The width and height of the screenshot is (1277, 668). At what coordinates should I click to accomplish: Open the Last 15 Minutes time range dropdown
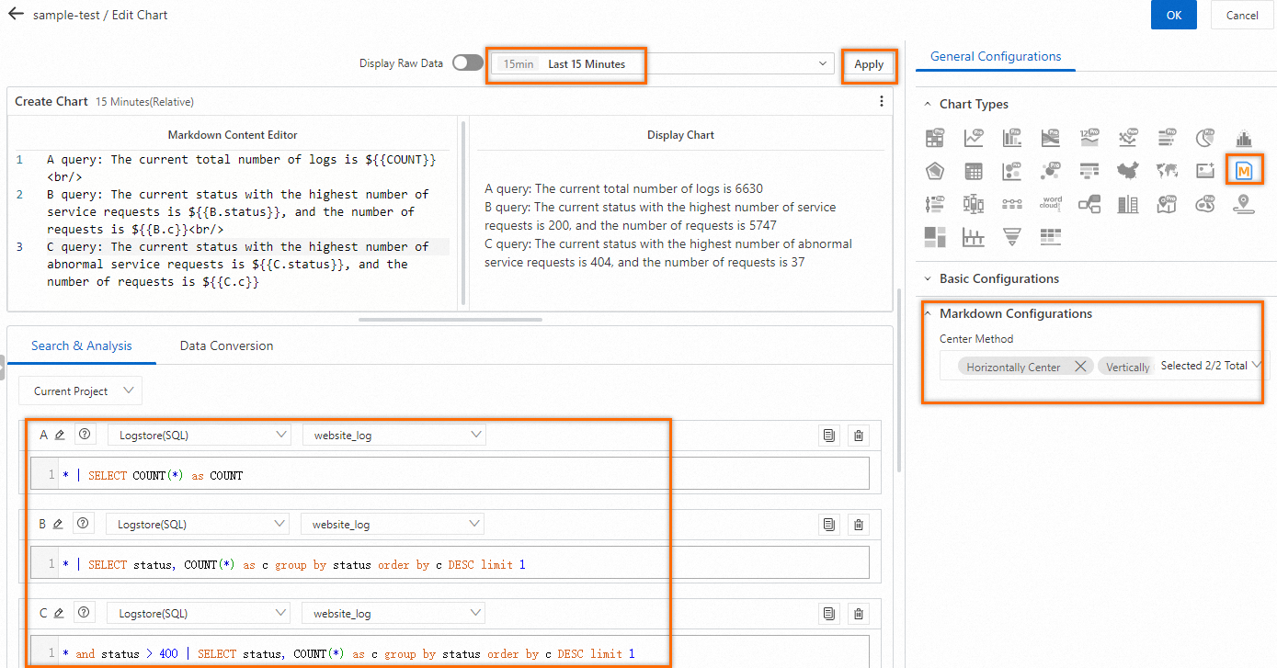664,64
